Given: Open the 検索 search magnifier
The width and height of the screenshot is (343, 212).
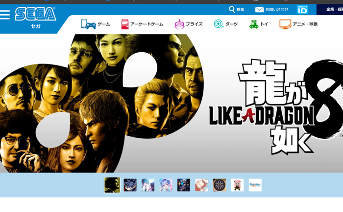Looking at the screenshot, I should [237, 10].
